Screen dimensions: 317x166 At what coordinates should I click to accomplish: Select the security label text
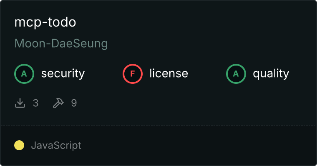tap(63, 74)
